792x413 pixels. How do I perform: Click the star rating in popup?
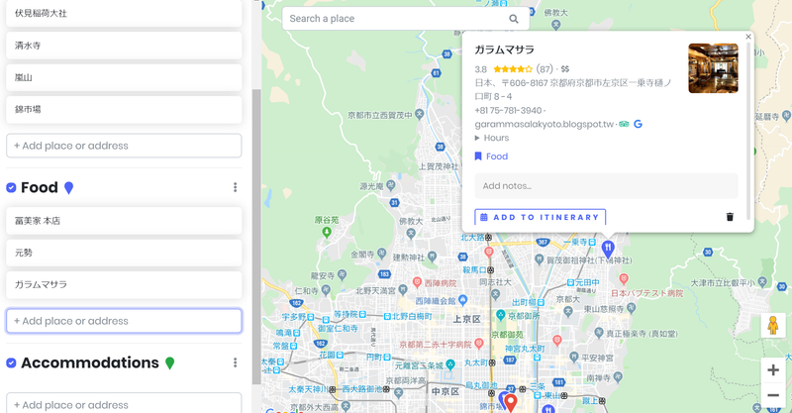pos(513,69)
